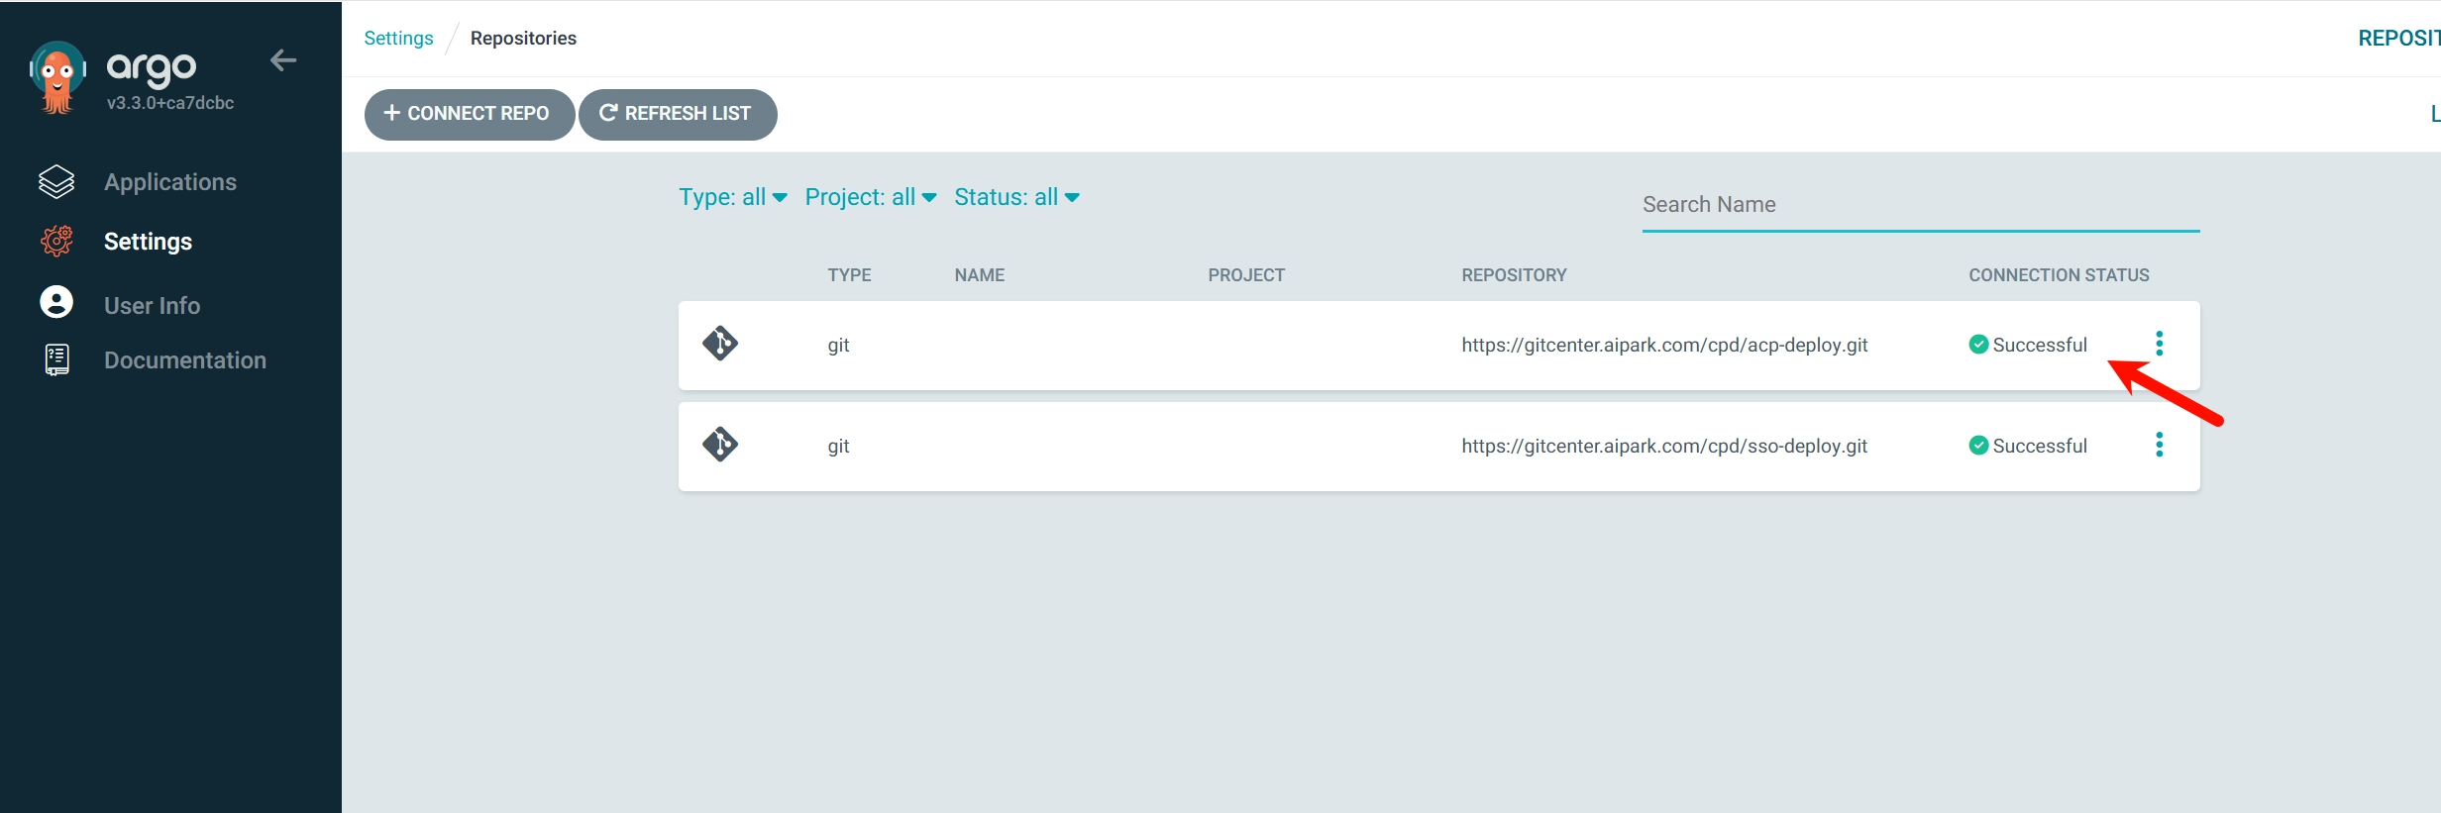2441x813 pixels.
Task: Open the kebab menu for acp-deploy
Action: [2160, 344]
